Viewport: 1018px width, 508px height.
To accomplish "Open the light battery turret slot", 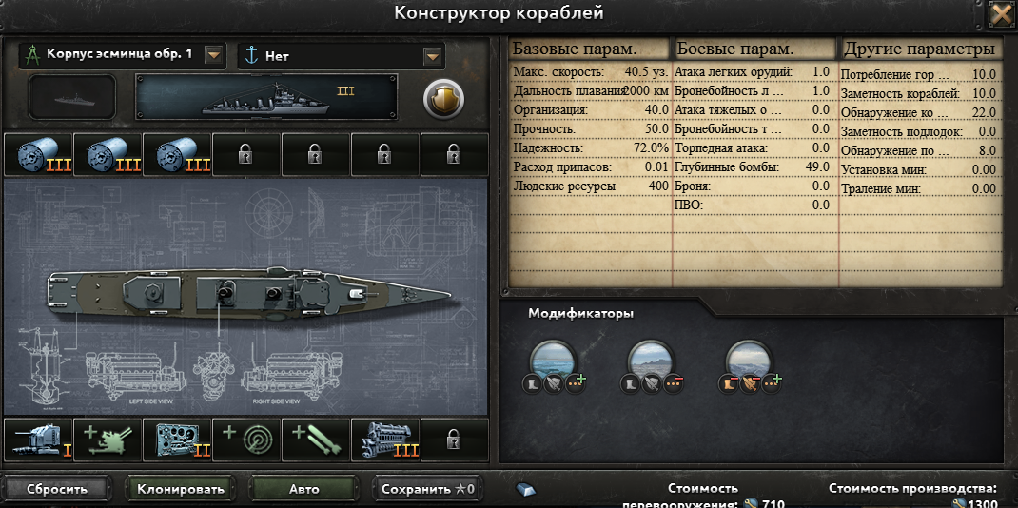I will [38, 440].
